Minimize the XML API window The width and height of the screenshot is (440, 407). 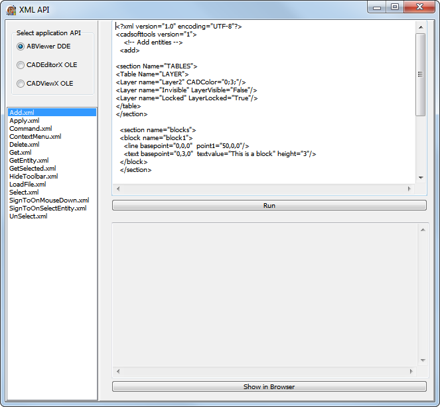point(377,7)
